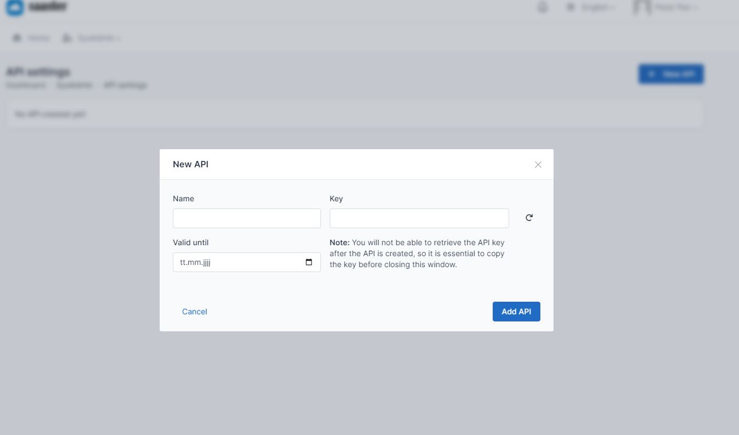
Task: Close the New API dialog with X
Action: (538, 165)
